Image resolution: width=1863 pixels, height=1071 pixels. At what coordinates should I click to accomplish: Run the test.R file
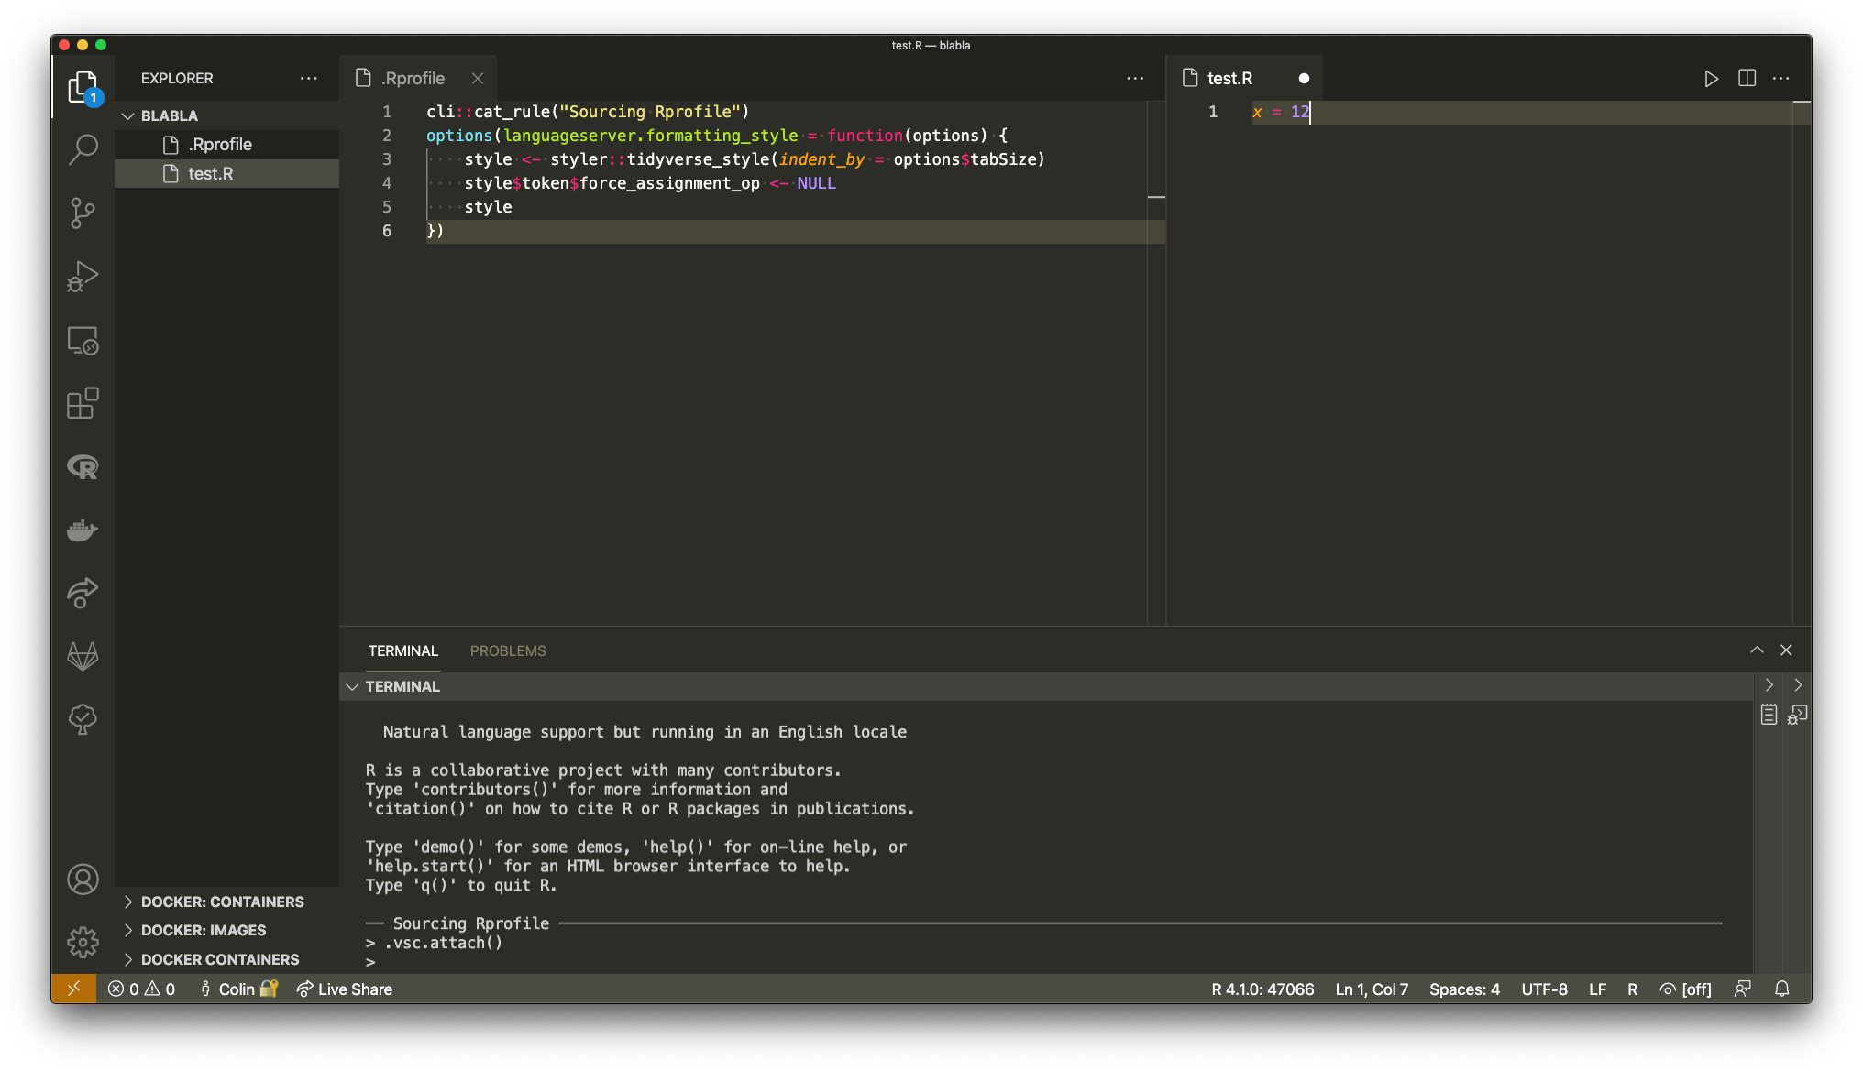point(1711,78)
